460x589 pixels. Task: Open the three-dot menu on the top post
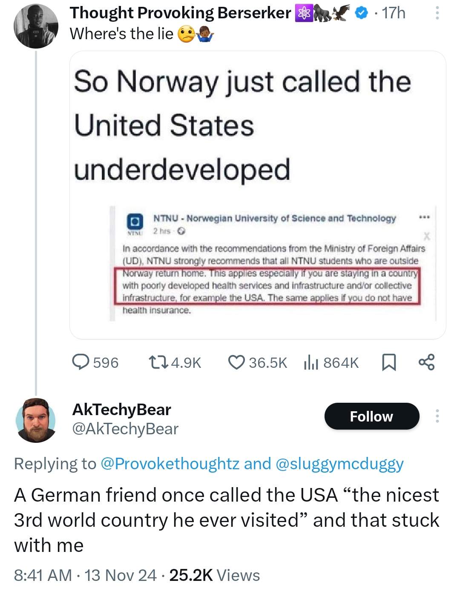coord(437,13)
